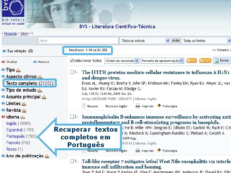Click the chart icon beside Assunto principal
The width and height of the screenshot is (231, 173).
click(x=44, y=97)
